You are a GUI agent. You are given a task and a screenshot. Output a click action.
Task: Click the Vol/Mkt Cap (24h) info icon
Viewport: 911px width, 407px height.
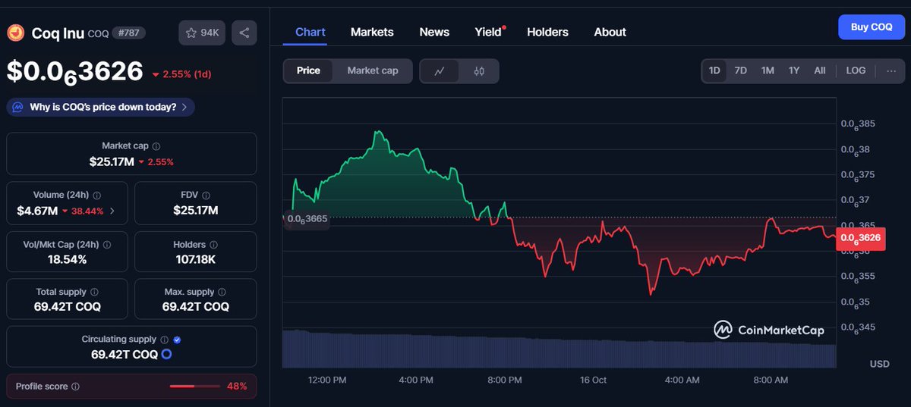[x=106, y=245]
